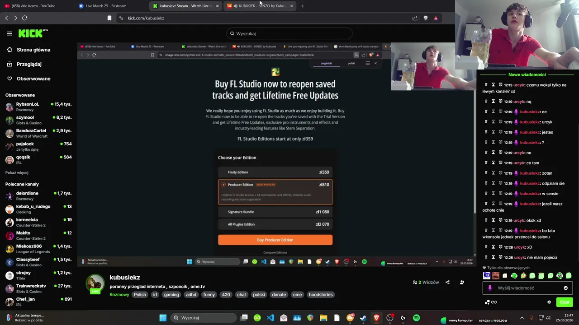Switch to KUBUSIEK BENZO browser tab
This screenshot has width=579, height=325.
(x=260, y=6)
